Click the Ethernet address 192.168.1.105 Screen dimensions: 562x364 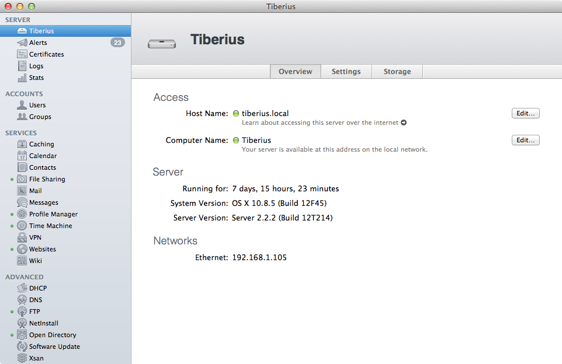[x=259, y=258]
